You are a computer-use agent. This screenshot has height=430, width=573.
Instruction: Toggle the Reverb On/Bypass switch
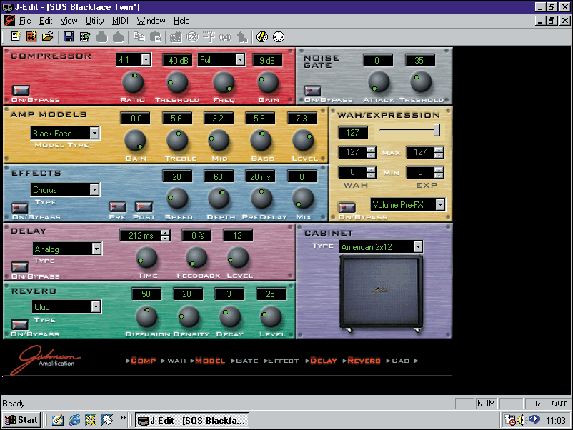point(19,324)
